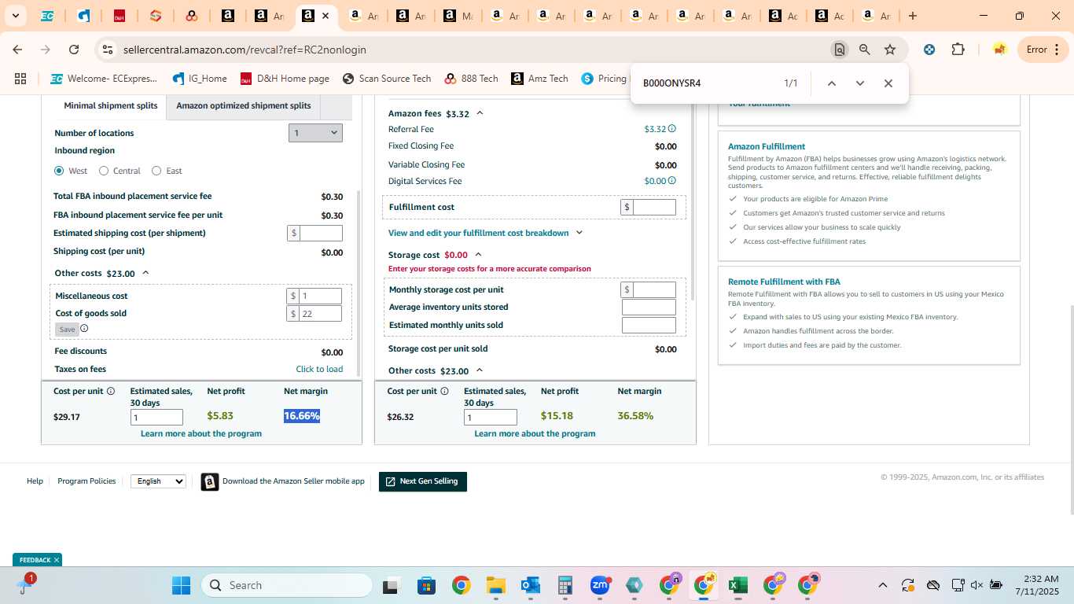Click the Digital Services Fee info icon
This screenshot has height=604, width=1074.
coord(671,181)
